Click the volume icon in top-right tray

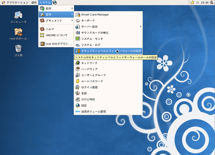(x=212, y=2)
